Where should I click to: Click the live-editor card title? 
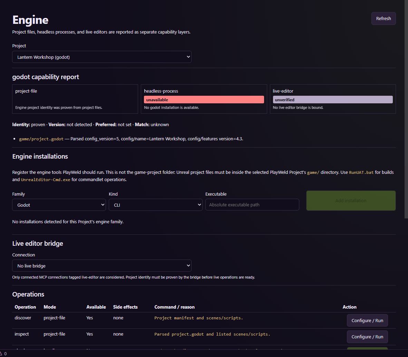(x=283, y=91)
